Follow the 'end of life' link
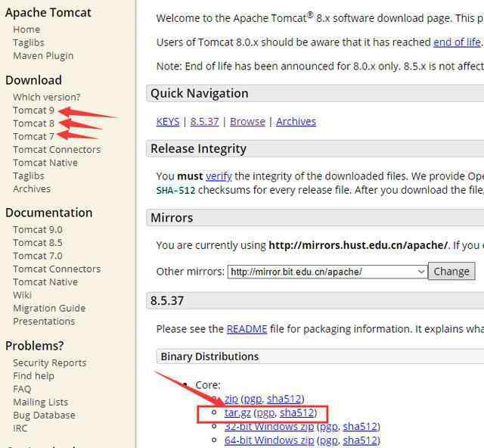 click(x=457, y=42)
